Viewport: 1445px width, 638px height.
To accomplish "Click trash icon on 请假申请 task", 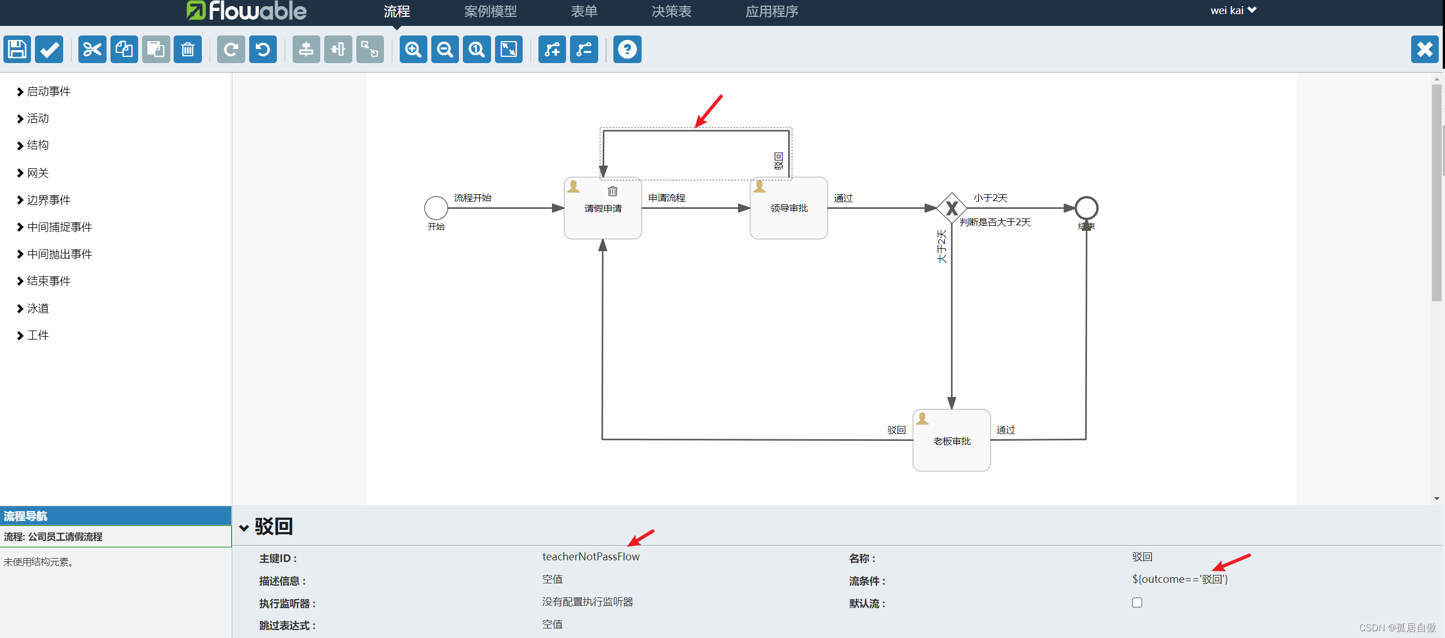I will 613,191.
